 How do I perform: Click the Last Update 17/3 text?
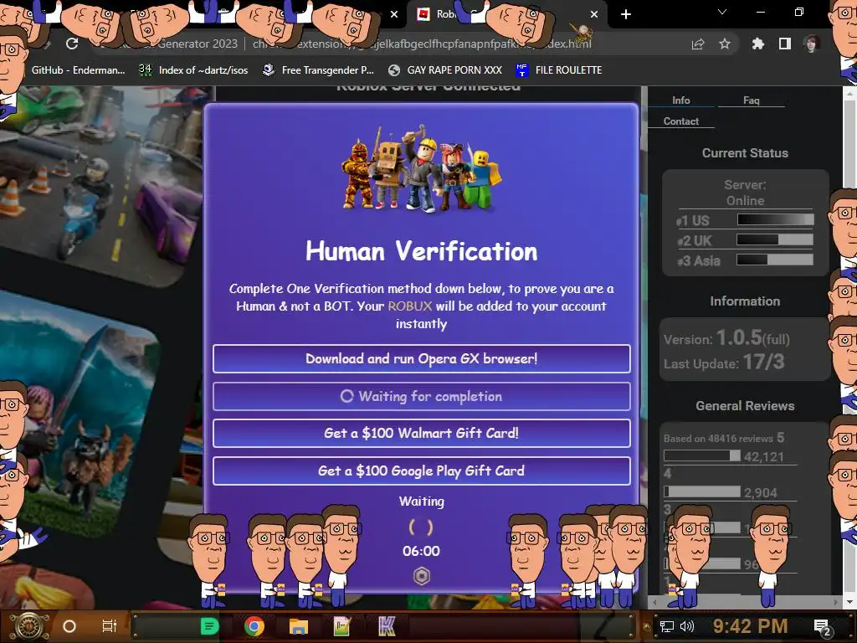click(x=724, y=362)
